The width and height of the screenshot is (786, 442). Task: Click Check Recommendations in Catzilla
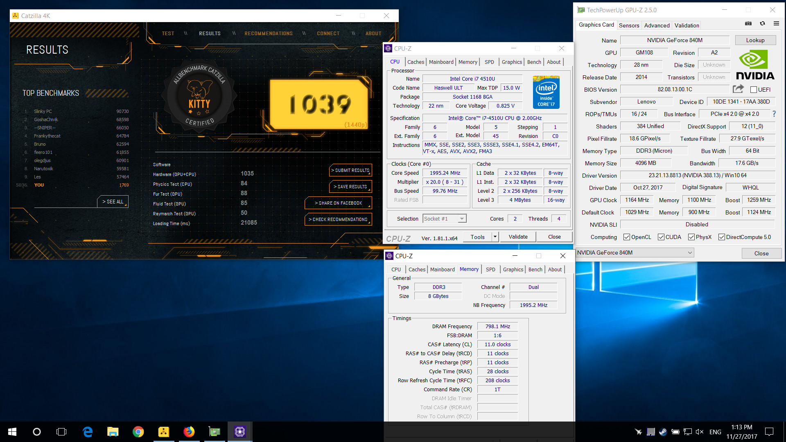click(338, 219)
